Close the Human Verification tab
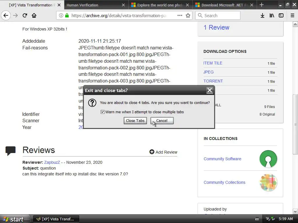Image resolution: width=298 pixels, height=223 pixels. tap(123, 5)
